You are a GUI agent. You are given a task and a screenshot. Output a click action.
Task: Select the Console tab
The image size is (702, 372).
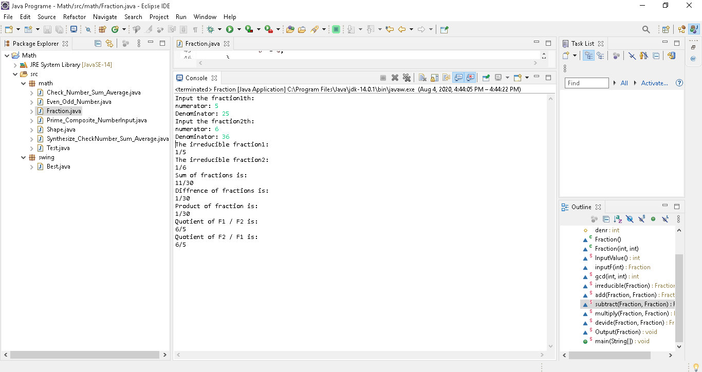tap(196, 78)
